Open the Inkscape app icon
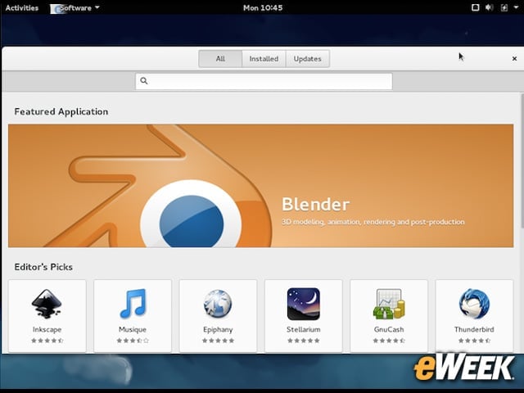This screenshot has height=393, width=524. pyautogui.click(x=47, y=304)
